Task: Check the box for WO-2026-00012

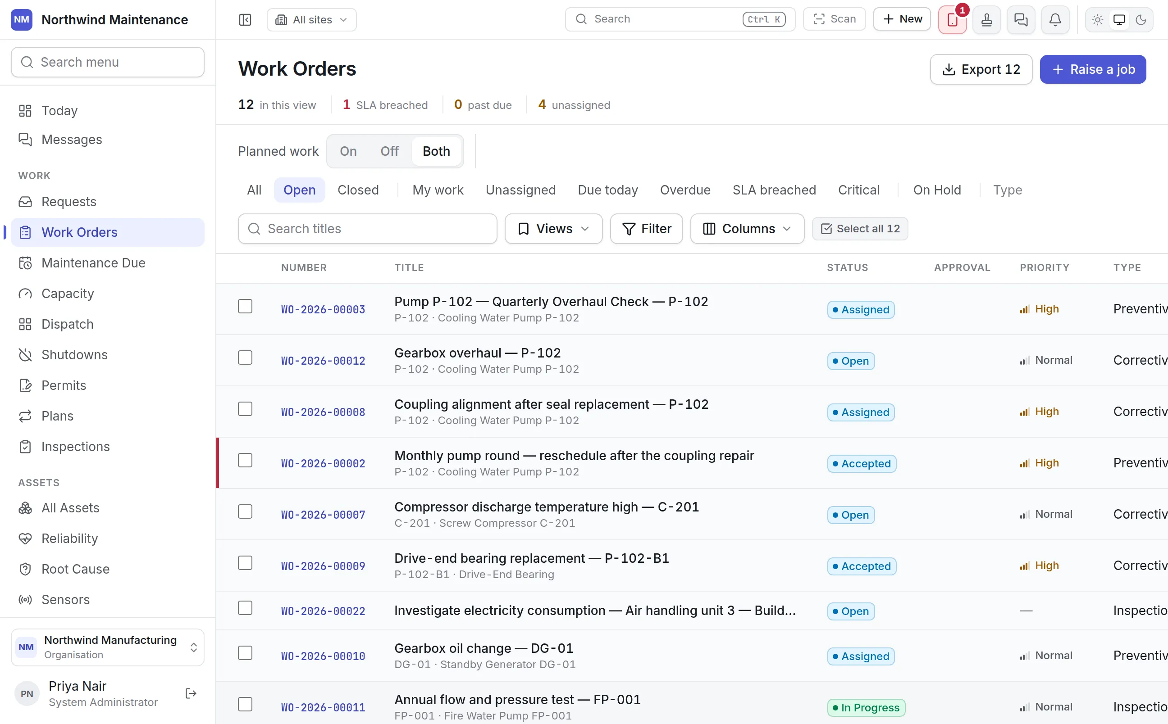Action: click(x=245, y=357)
